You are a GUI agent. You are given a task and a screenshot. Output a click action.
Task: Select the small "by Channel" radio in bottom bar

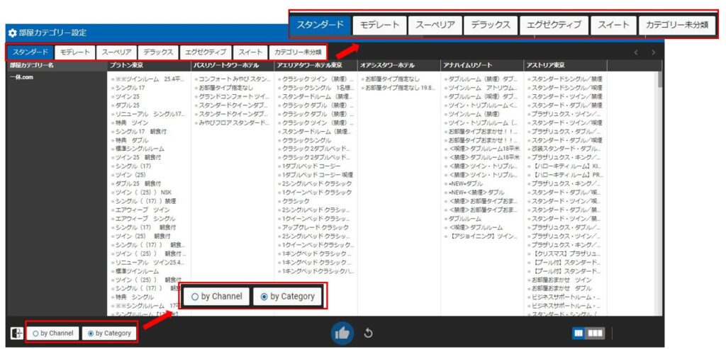tap(53, 333)
